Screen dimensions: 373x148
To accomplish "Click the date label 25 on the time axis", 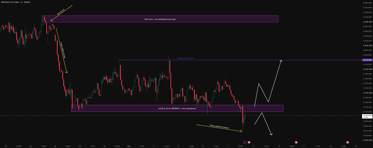I will 31,146.
